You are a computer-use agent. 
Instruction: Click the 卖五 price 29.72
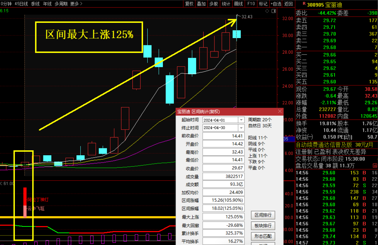tap(330, 21)
